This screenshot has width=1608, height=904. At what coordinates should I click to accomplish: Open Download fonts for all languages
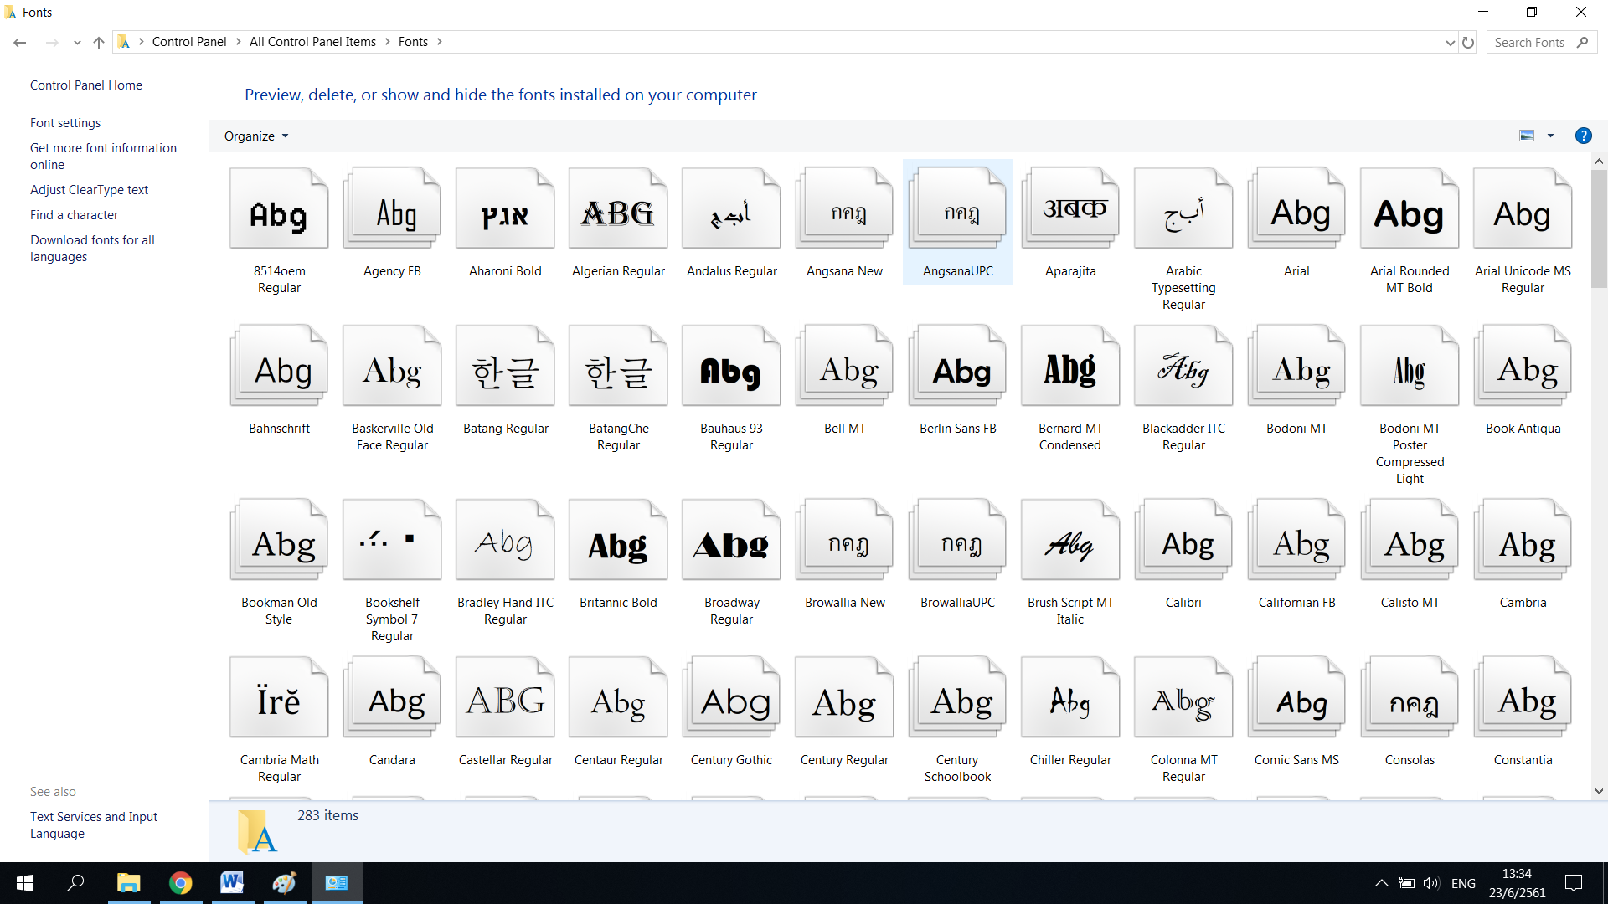click(x=92, y=249)
